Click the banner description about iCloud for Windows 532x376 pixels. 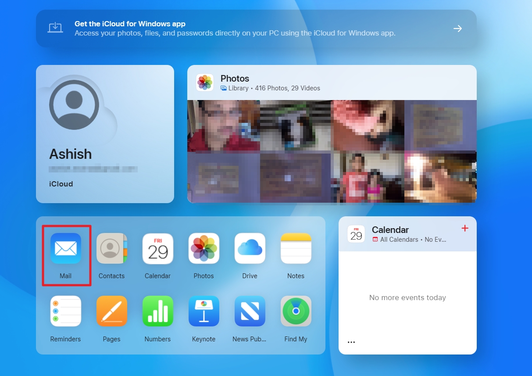coord(235,33)
